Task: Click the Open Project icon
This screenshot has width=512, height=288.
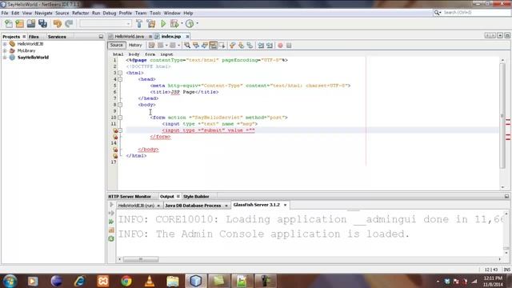Action: pos(31,23)
